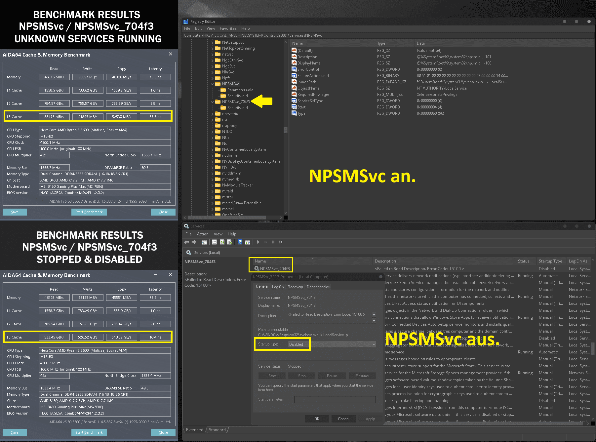Open the blue Help icon in Services toolbar

click(240, 242)
